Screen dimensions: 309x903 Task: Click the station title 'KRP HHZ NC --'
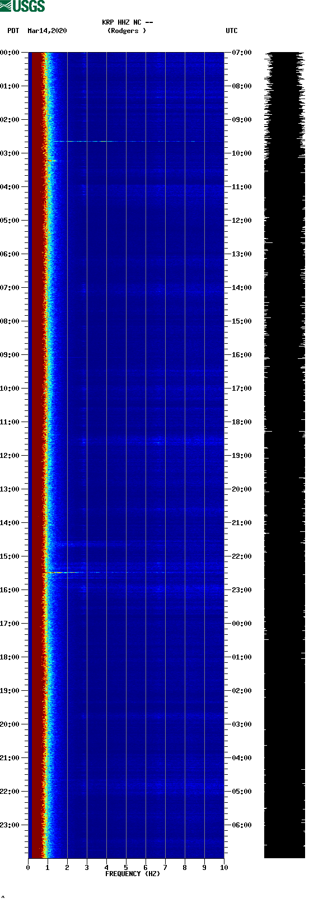coord(128,22)
